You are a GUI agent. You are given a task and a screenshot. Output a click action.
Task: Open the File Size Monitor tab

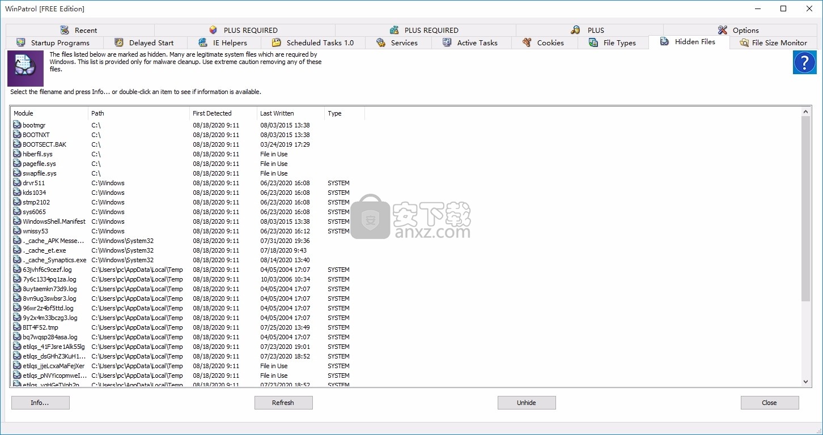coord(774,42)
